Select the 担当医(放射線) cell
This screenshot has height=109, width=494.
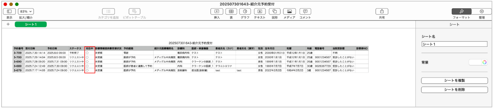202,70
